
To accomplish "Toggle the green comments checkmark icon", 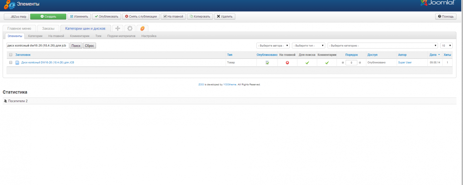I will click(327, 63).
